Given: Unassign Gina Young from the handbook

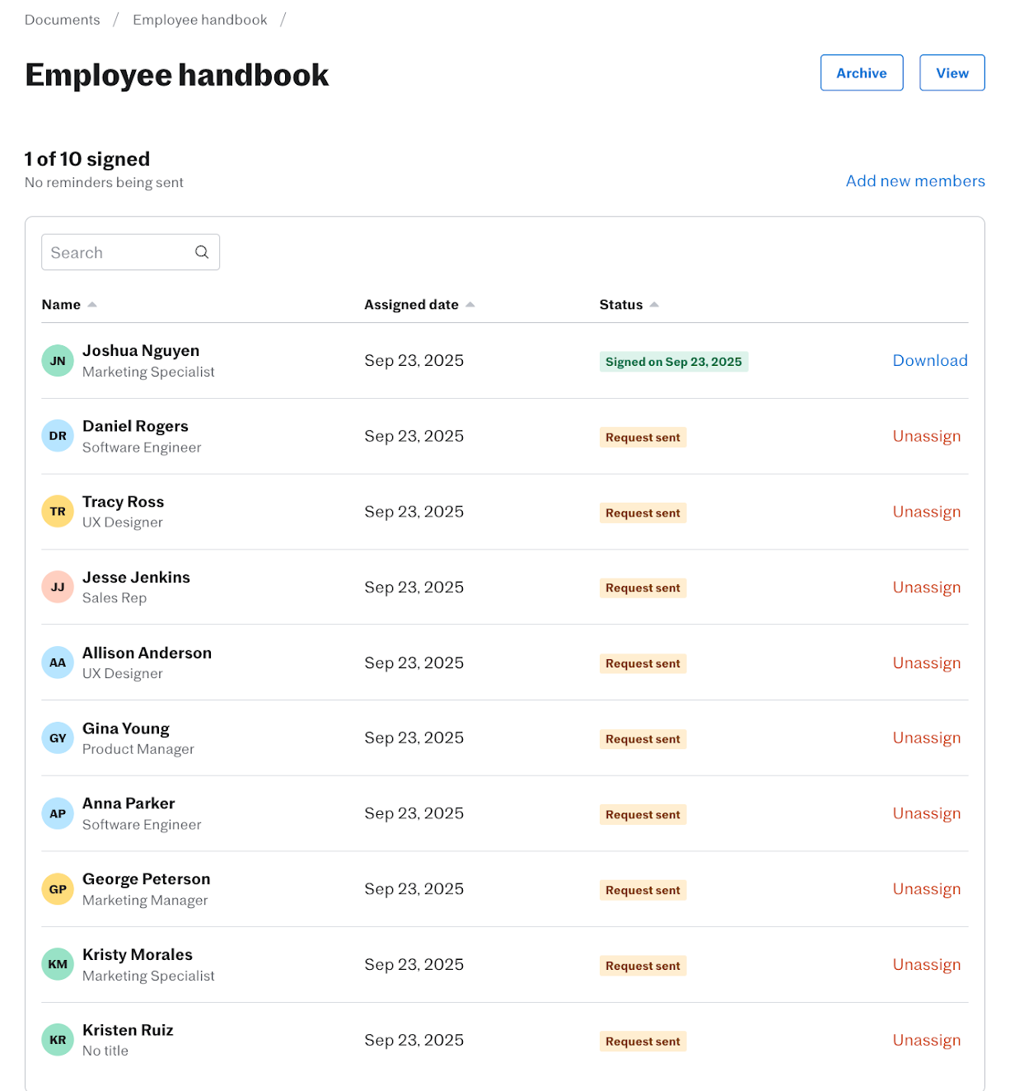Looking at the screenshot, I should point(927,738).
